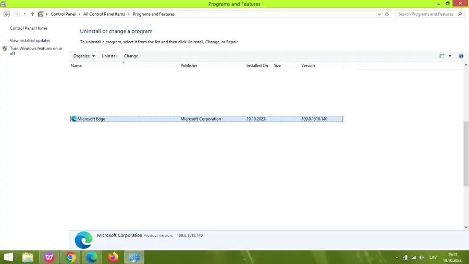Open Control Panel breadcrumb
The height and width of the screenshot is (264, 469).
[x=63, y=14]
